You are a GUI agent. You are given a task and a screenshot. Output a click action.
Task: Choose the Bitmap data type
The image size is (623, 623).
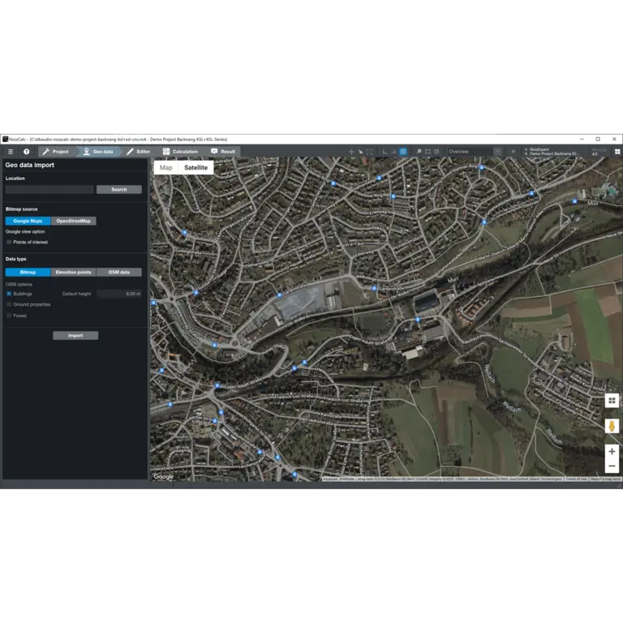[x=28, y=273]
